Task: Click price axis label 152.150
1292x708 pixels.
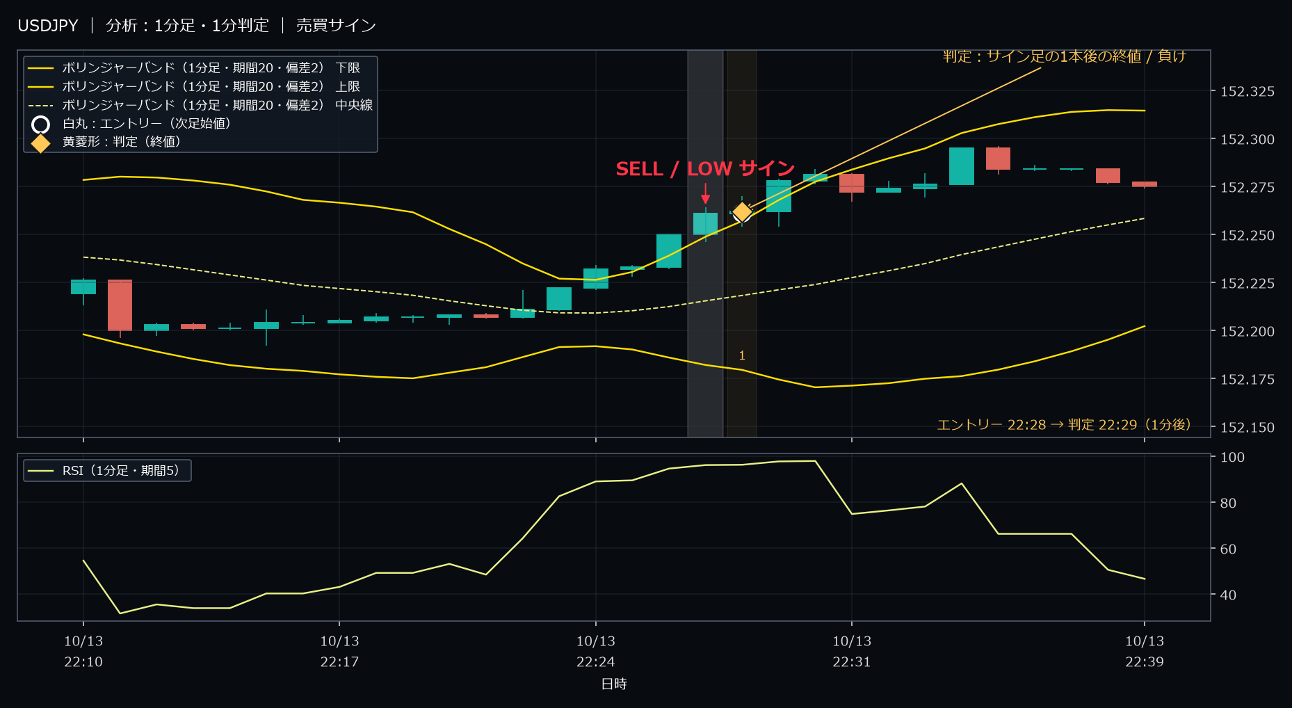Action: point(1247,428)
